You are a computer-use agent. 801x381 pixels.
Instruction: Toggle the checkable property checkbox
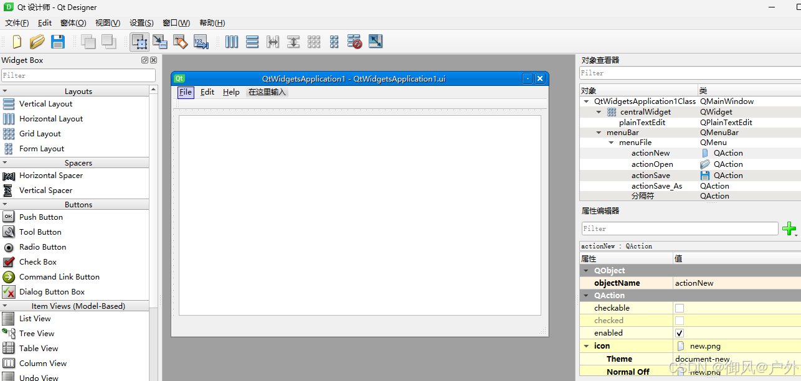click(x=680, y=308)
